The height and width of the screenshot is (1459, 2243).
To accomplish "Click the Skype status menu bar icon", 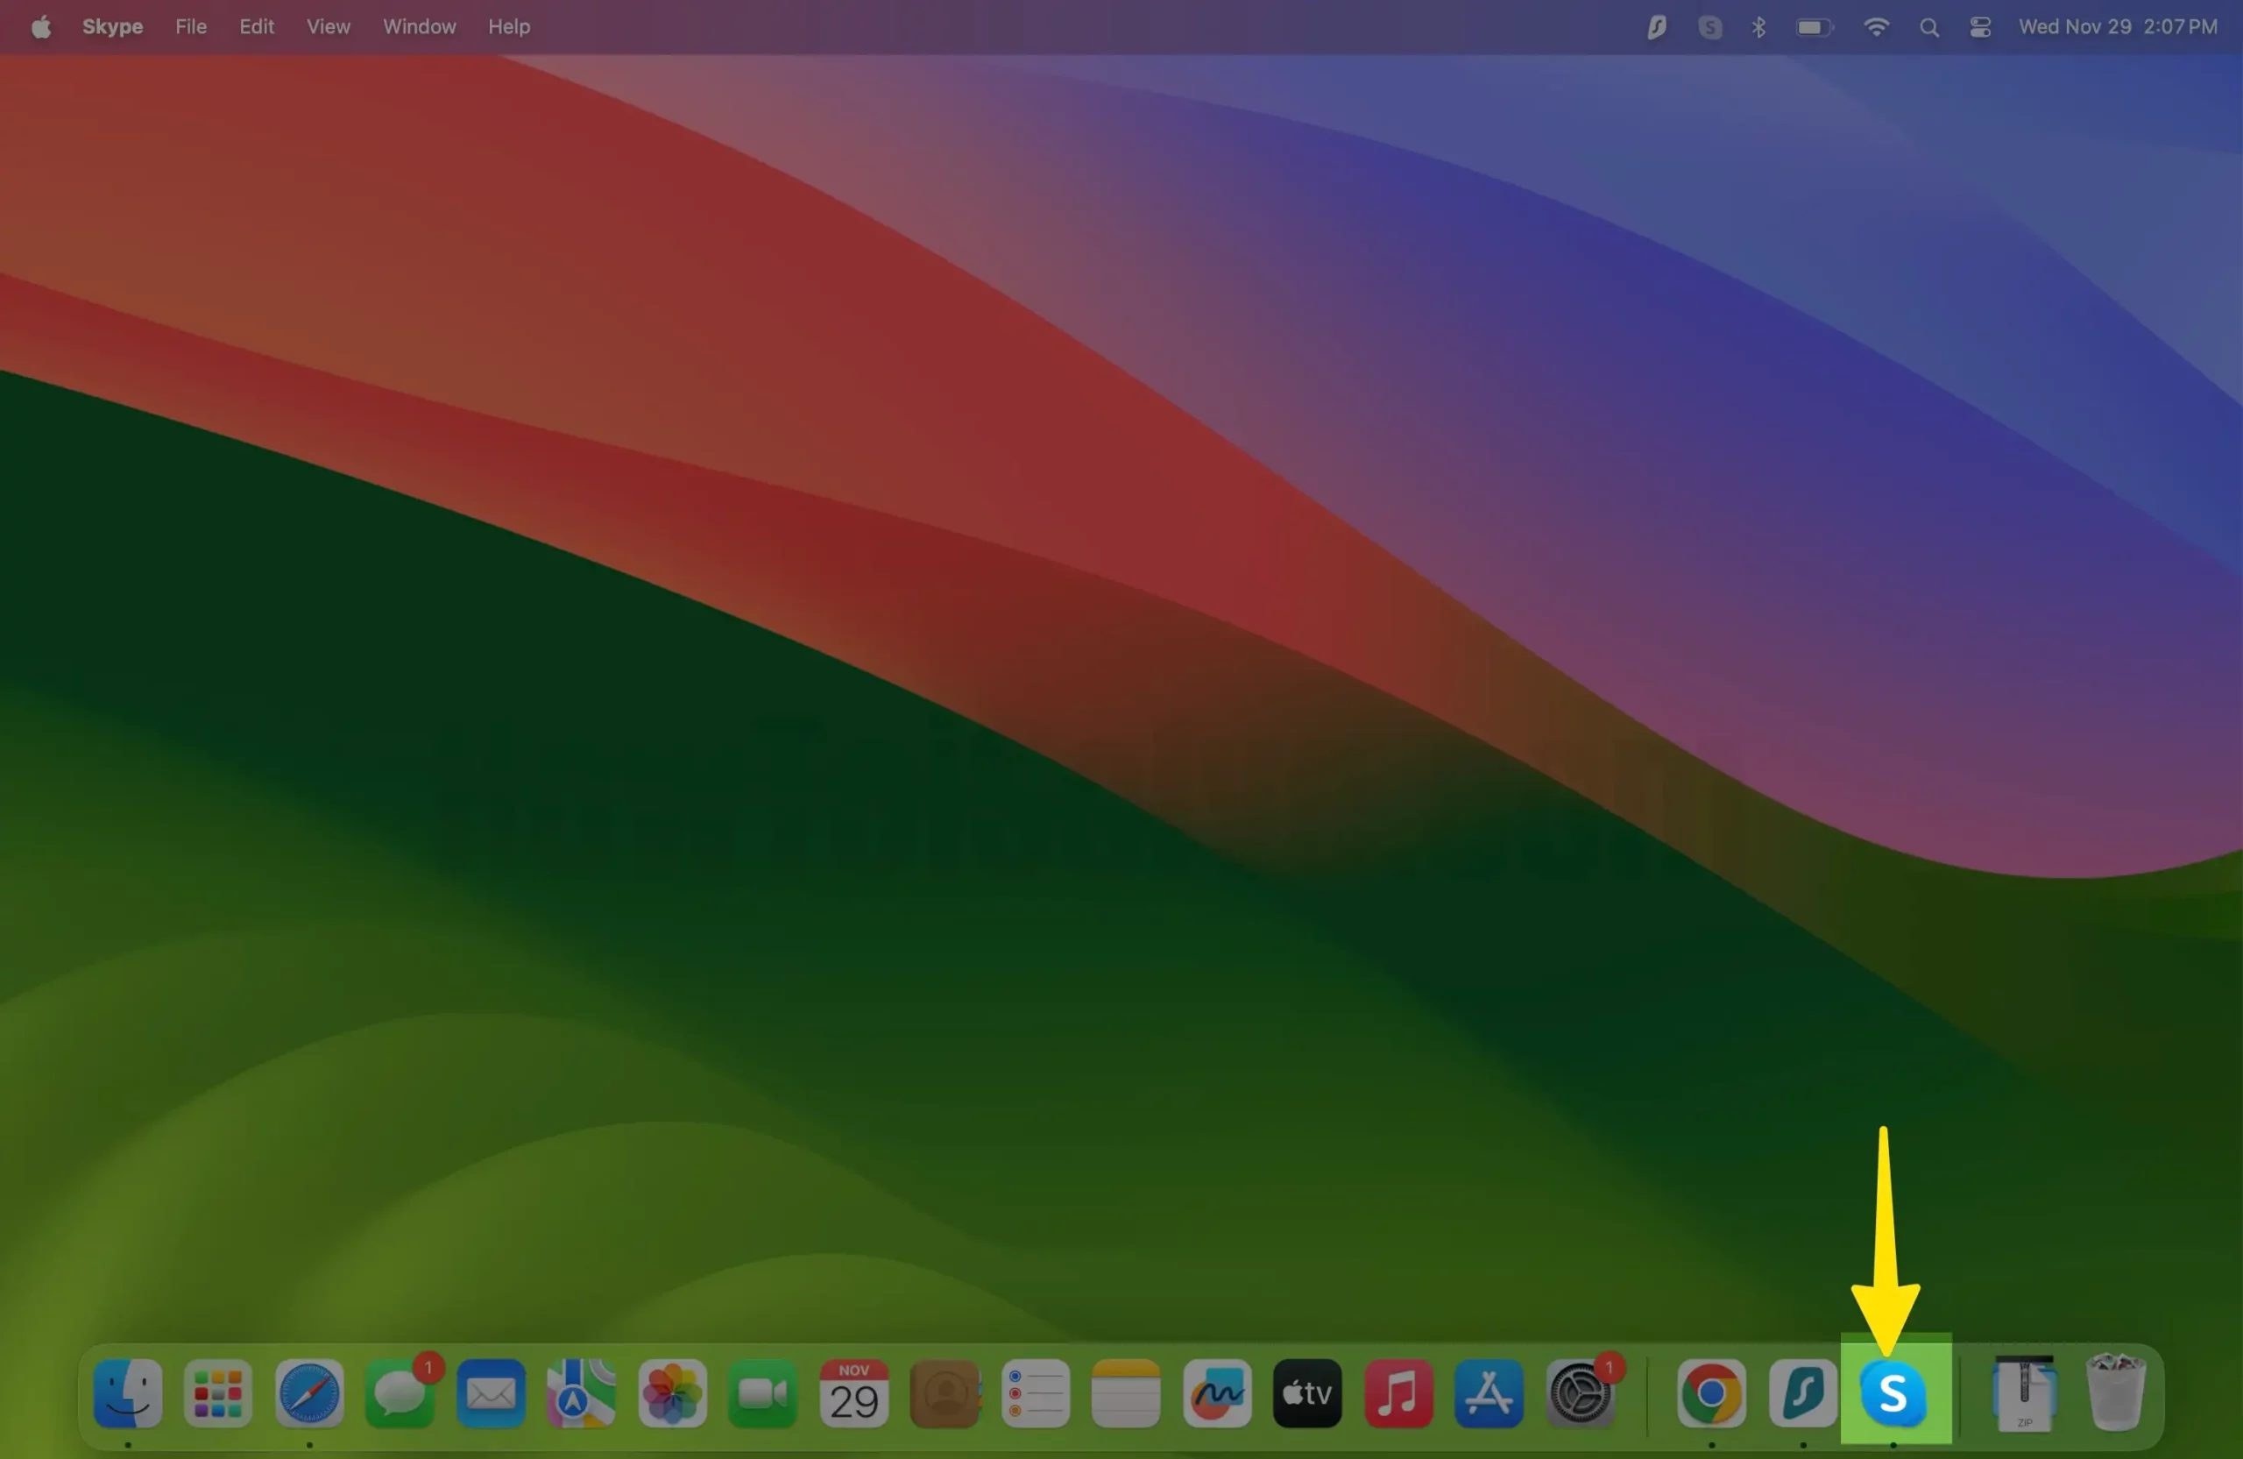I will [x=1709, y=27].
